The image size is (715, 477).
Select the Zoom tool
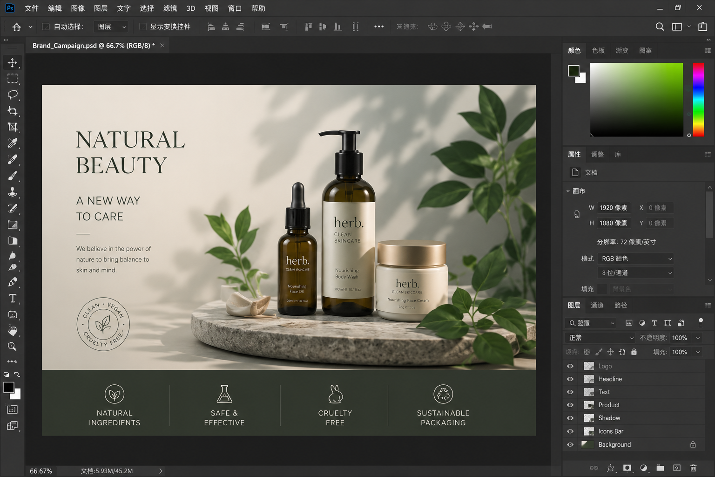[13, 347]
